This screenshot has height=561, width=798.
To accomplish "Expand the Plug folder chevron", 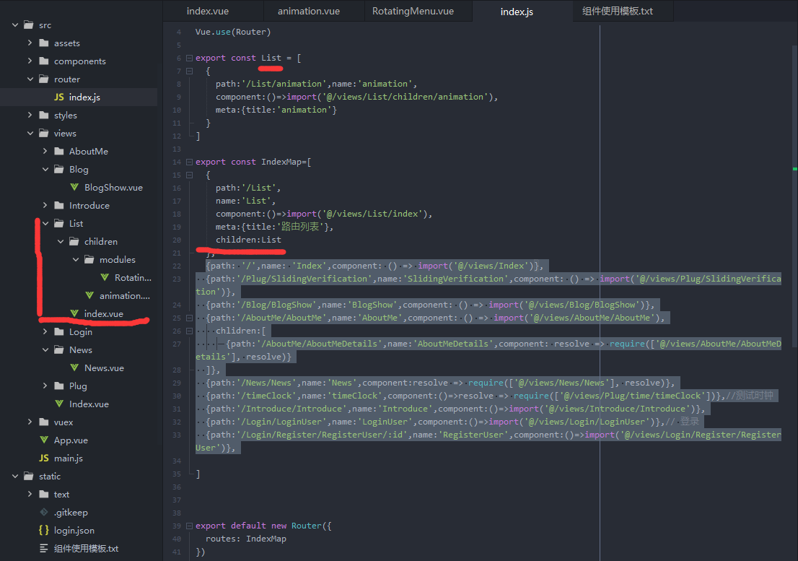I will (x=45, y=386).
